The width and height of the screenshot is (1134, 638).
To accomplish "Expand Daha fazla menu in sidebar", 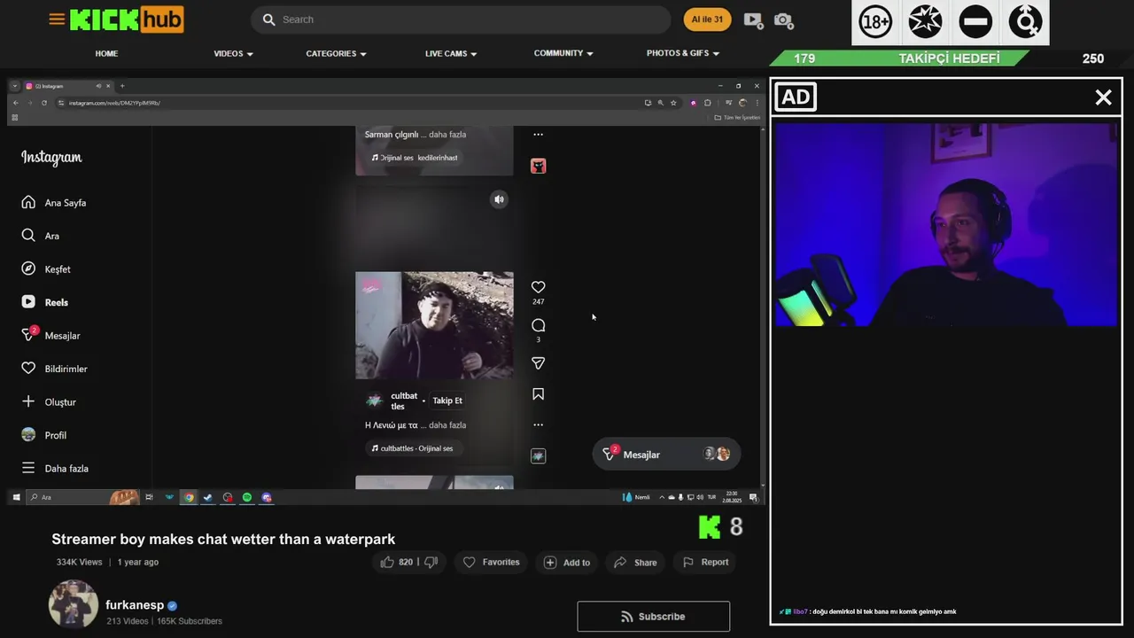I will pos(54,469).
